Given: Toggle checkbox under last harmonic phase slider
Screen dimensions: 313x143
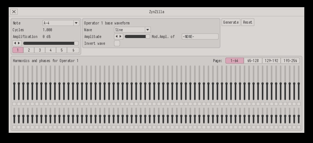Looking at the screenshot, I should click(299, 127).
